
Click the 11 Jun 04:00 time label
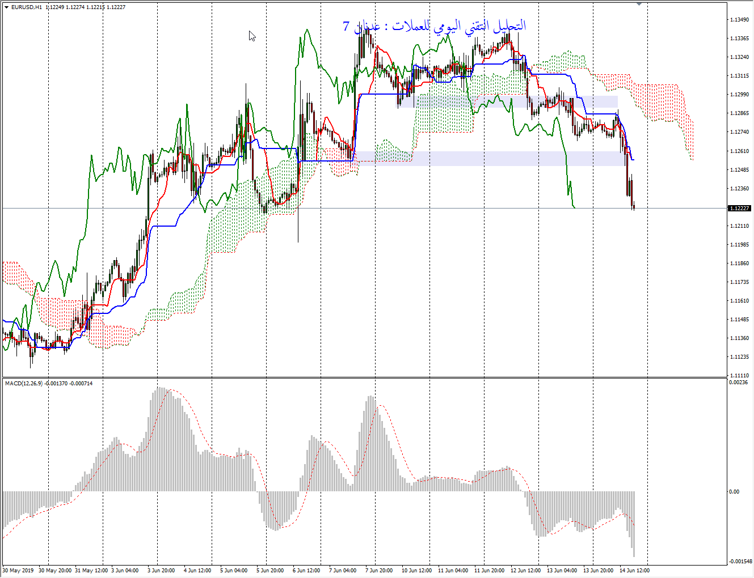453,571
